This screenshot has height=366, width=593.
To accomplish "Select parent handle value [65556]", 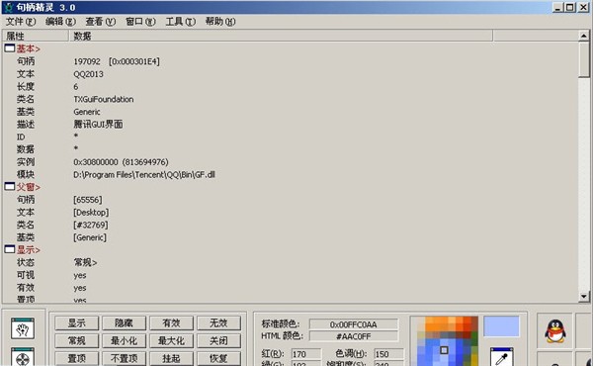I will [x=87, y=200].
